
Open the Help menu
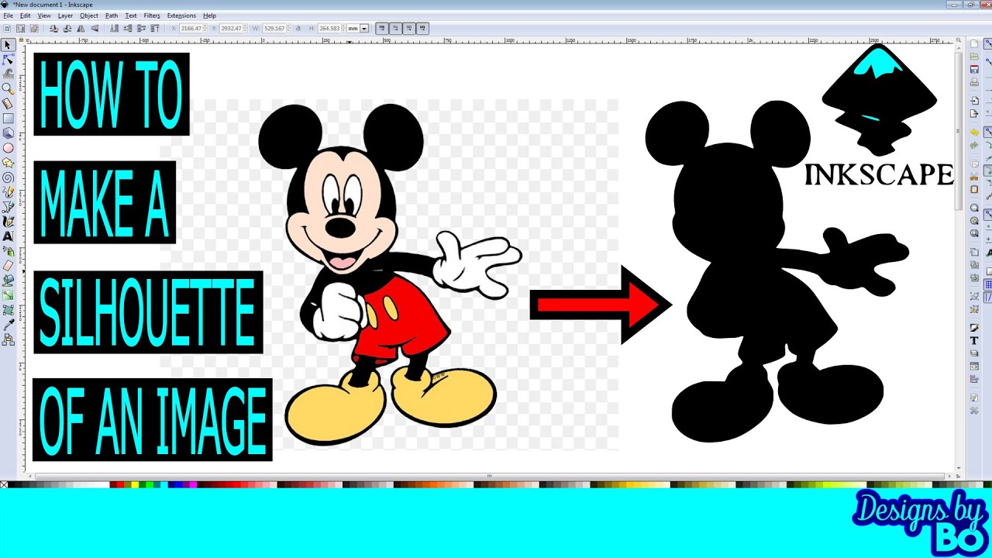coord(209,15)
